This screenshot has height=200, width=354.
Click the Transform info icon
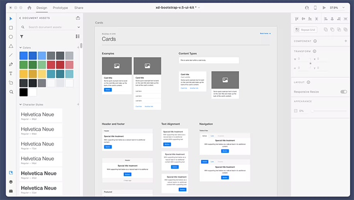pyautogui.click(x=315, y=51)
